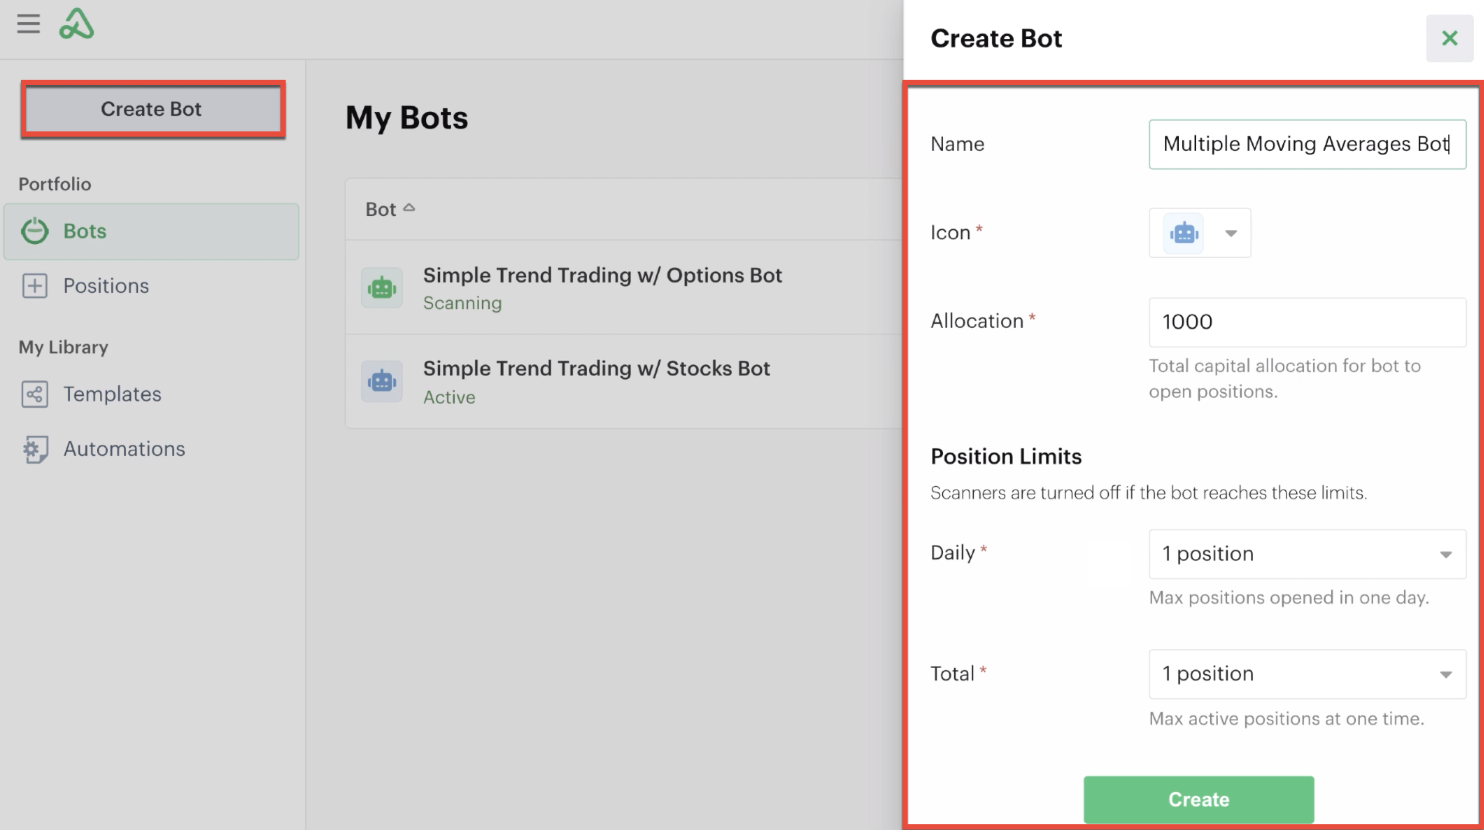Open the Daily position limit dropdown
The image size is (1484, 830).
click(1307, 554)
